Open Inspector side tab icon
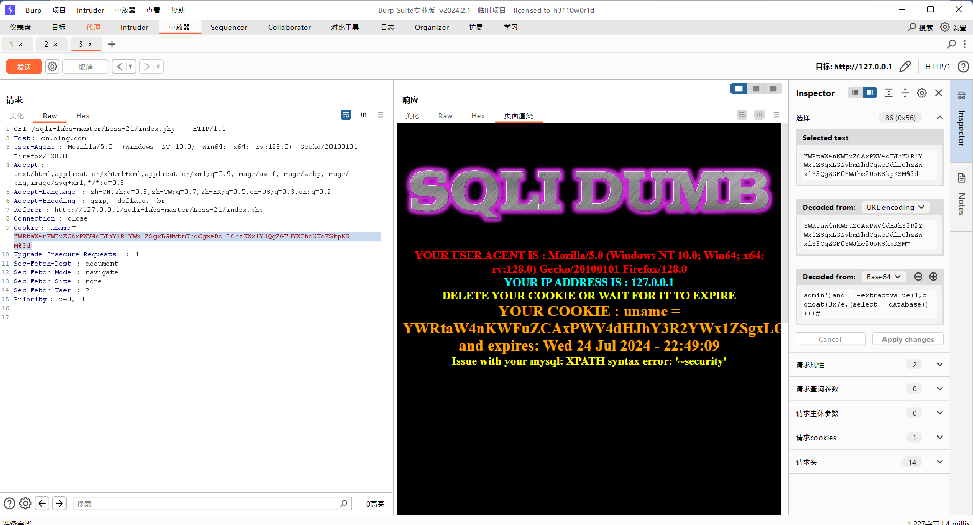 click(x=961, y=95)
